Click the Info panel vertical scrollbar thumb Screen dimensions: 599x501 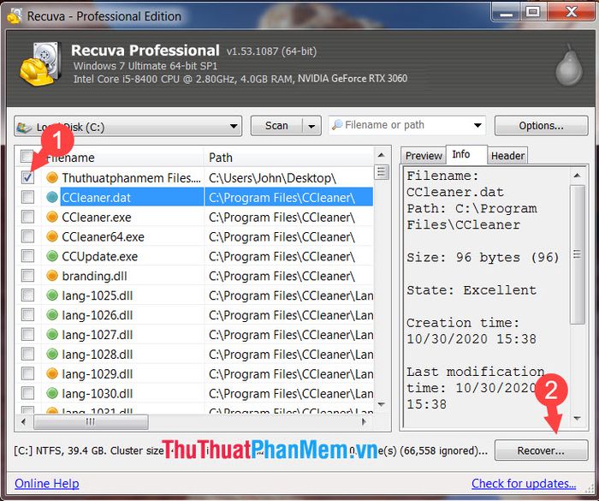(578, 254)
